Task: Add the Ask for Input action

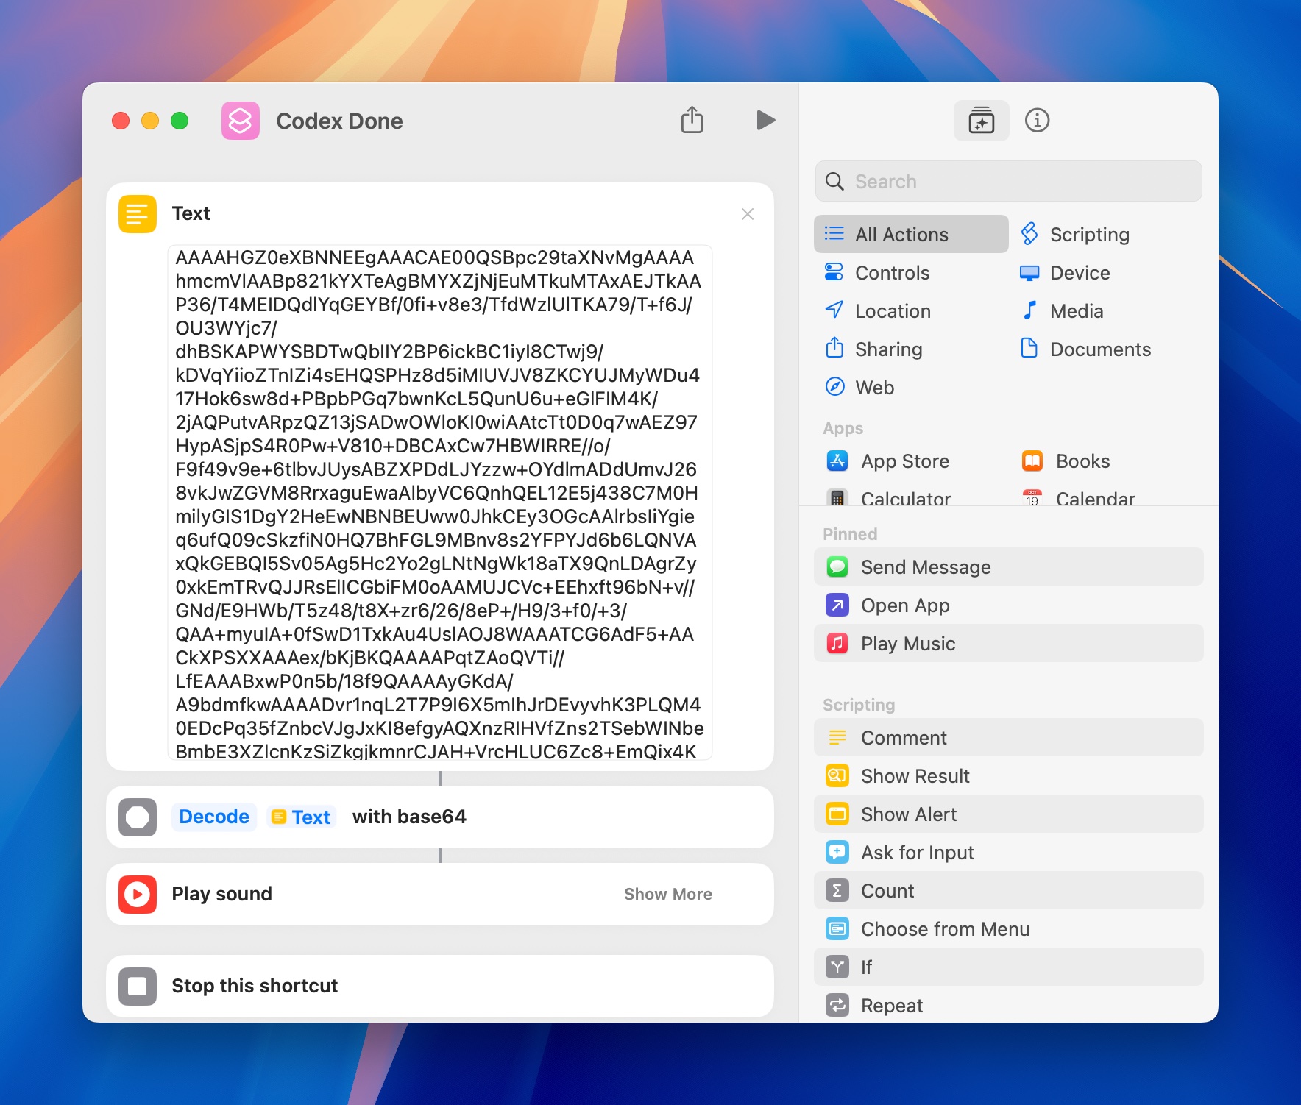Action: click(916, 852)
